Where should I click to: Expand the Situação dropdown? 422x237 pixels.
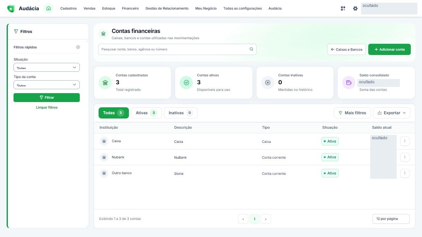(x=46, y=67)
